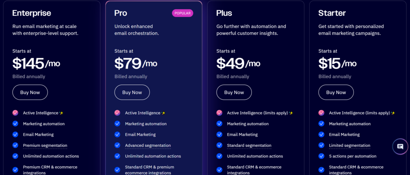
Task: Click Enterprise Marketing automation checkmark
Action: [15, 124]
